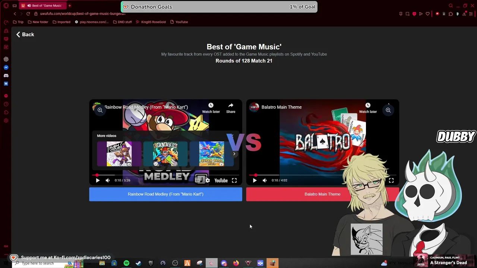This screenshot has height=268, width=477.
Task: Add page to bookmarks heart icon
Action: tap(427, 14)
